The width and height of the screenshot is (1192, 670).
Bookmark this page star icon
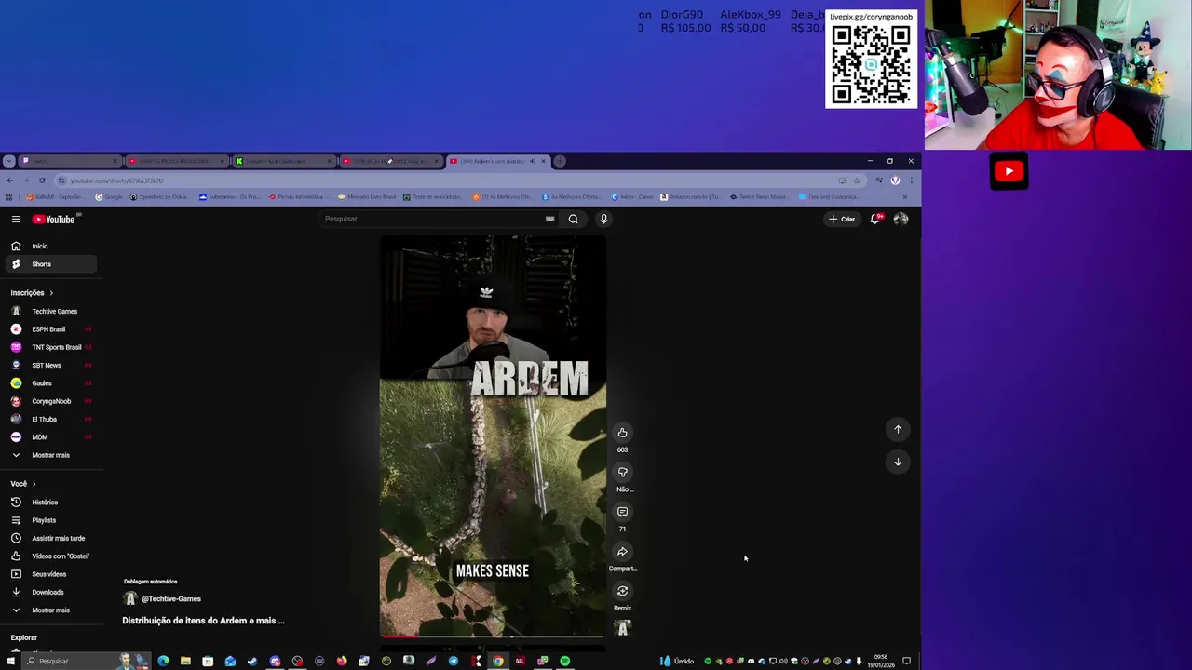click(857, 181)
